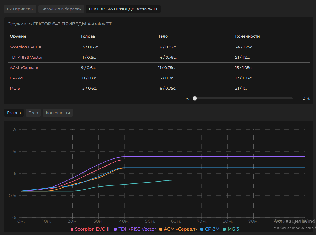This screenshot has width=316, height=235.
Task: Click the АСМ «Сервал» weapon link
Action: [24, 68]
